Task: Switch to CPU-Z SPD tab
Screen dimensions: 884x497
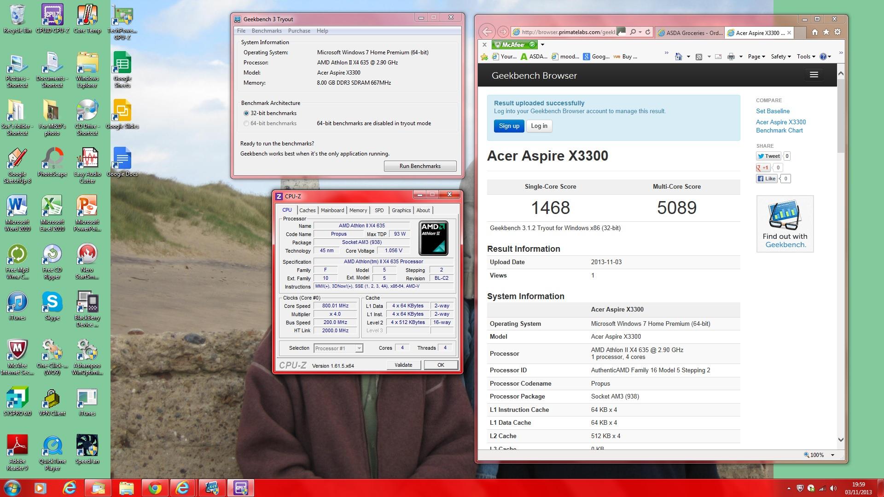Action: point(379,210)
